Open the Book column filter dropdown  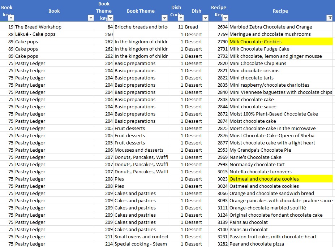tap(90, 18)
